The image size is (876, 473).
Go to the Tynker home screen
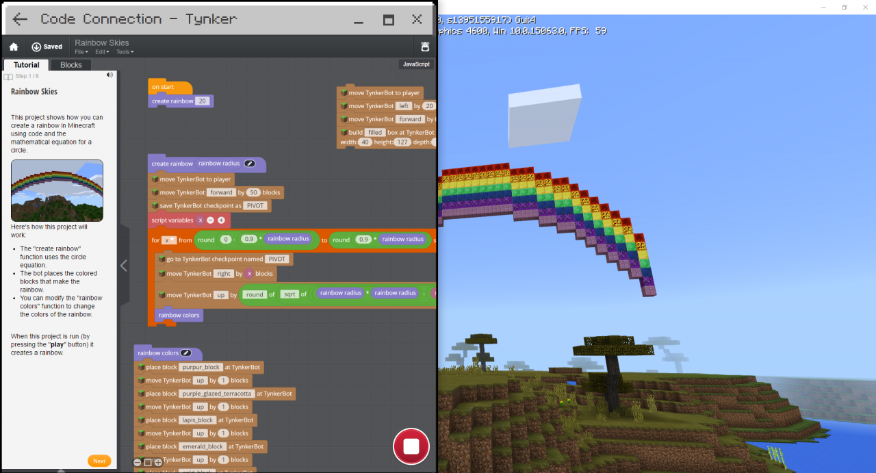[13, 47]
